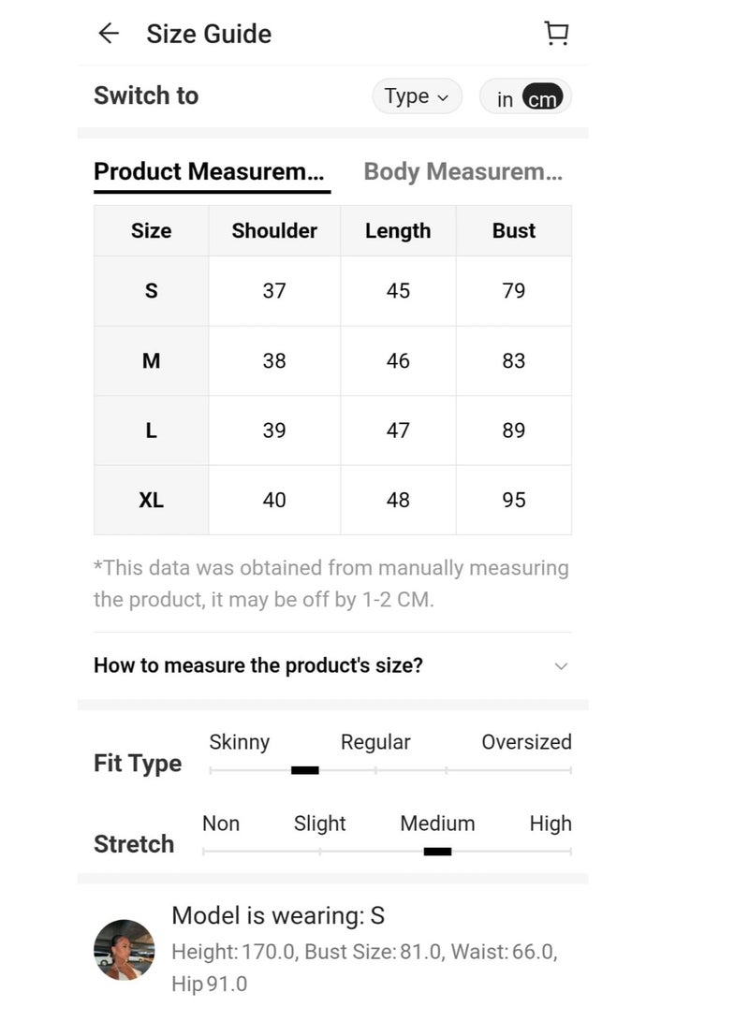Tap the model's profile thumbnail
The width and height of the screenshot is (749, 1021).
pyautogui.click(x=125, y=949)
